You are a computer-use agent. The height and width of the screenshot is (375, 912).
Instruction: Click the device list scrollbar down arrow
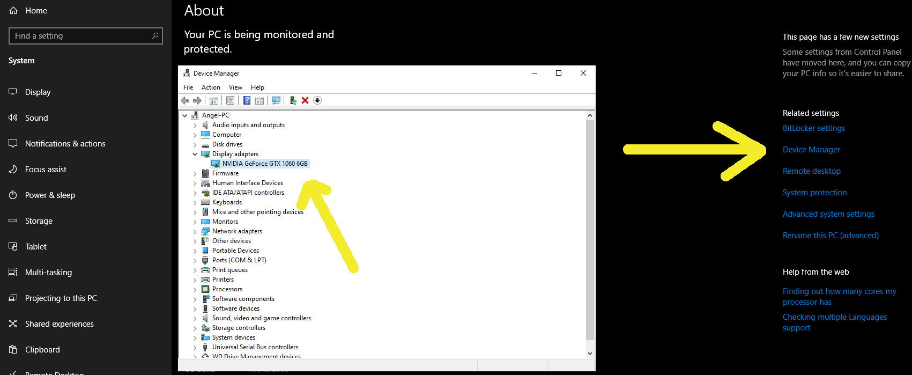tap(590, 353)
